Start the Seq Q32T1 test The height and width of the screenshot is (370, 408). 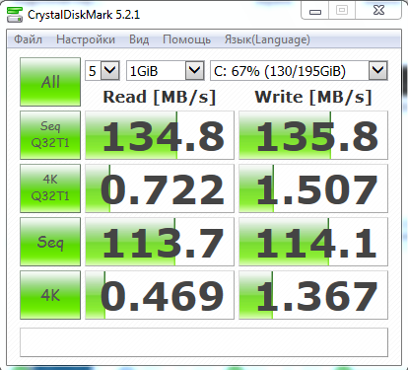pyautogui.click(x=50, y=135)
